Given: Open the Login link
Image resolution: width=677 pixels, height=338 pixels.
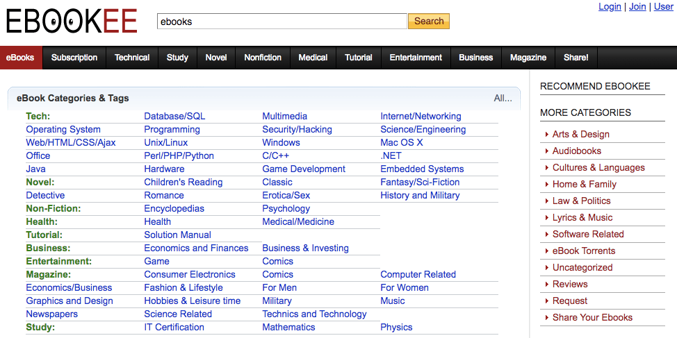Looking at the screenshot, I should pyautogui.click(x=610, y=6).
